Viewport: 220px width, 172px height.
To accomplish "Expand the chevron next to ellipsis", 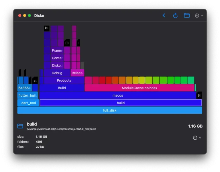I will click(x=200, y=138).
